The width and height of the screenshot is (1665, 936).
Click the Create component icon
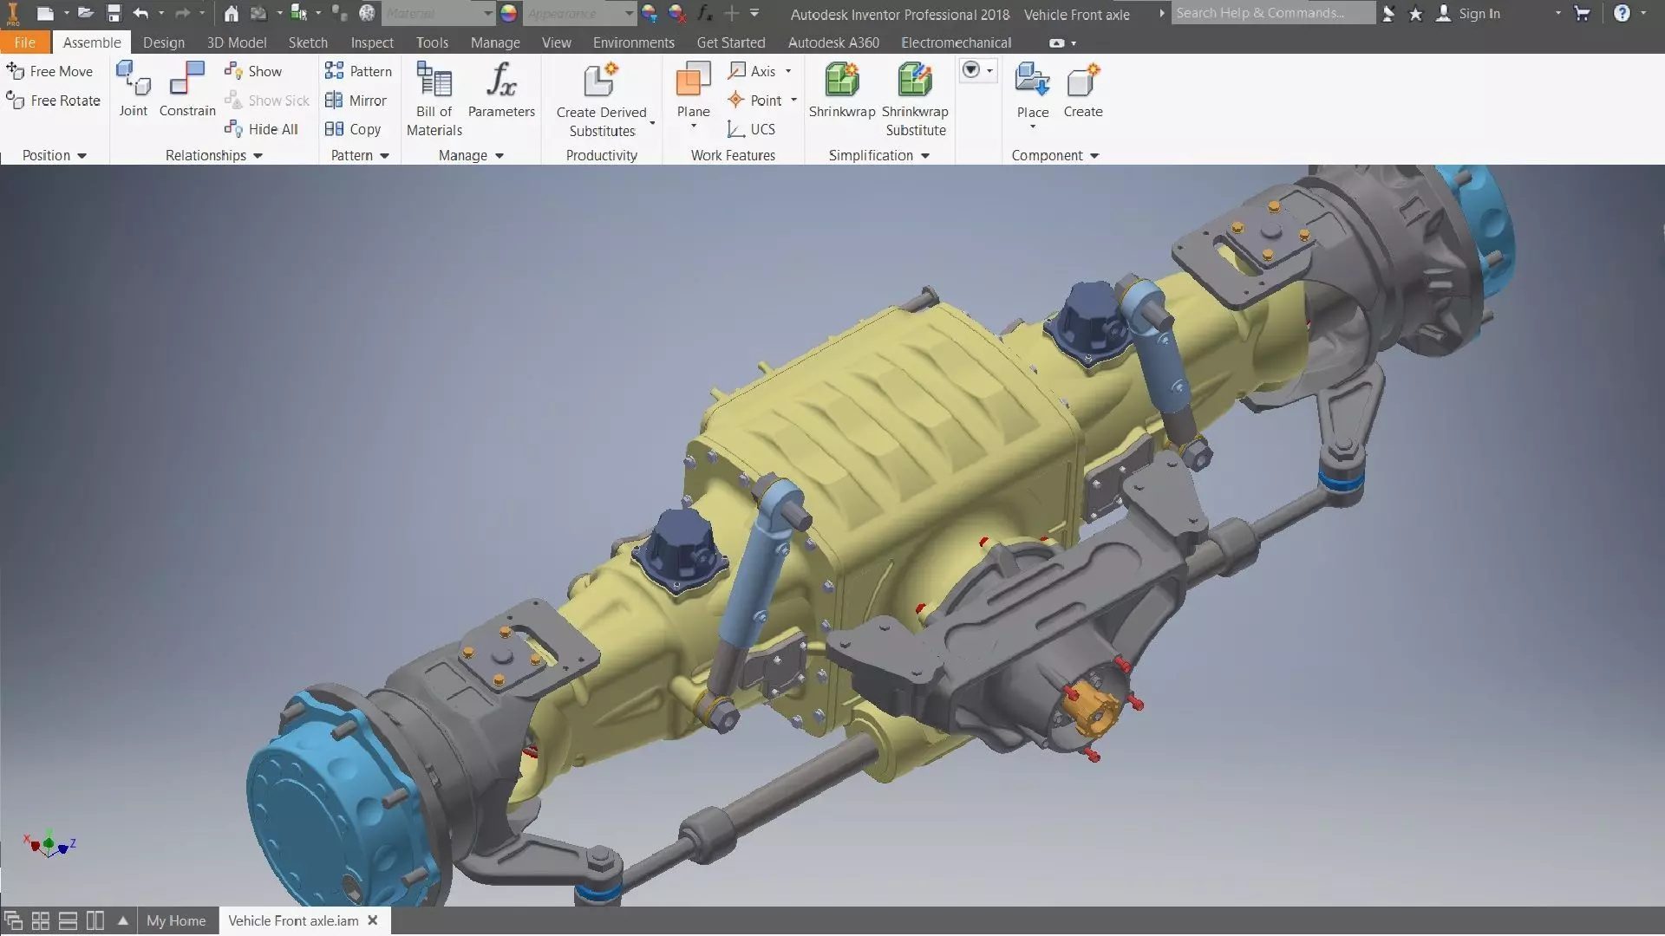(1082, 81)
